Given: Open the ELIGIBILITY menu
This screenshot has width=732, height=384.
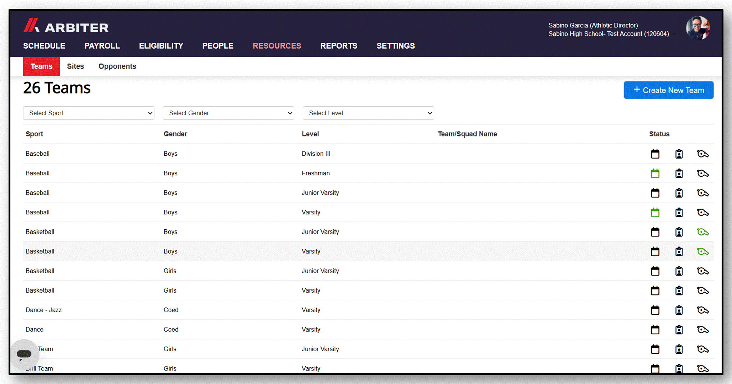Looking at the screenshot, I should pyautogui.click(x=161, y=46).
